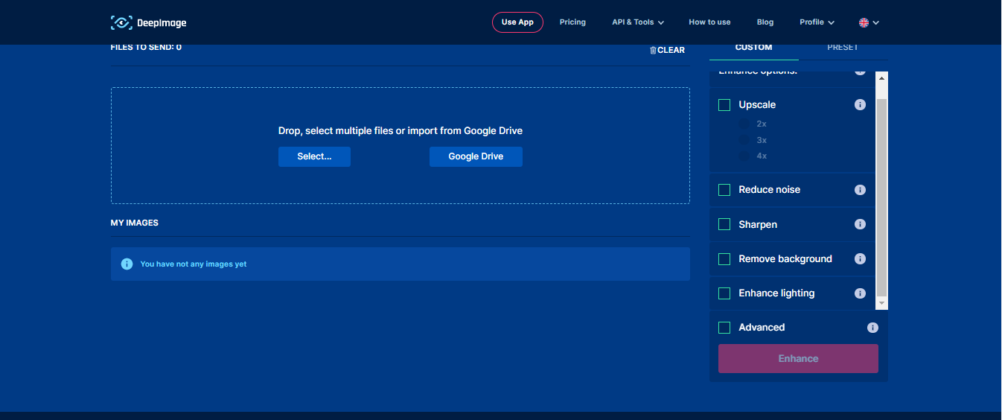1002x420 pixels.
Task: Click 'FILES TO SEND: 0' label
Action: point(146,48)
